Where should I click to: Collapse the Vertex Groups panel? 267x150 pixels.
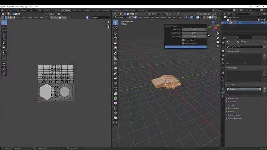coord(227,51)
